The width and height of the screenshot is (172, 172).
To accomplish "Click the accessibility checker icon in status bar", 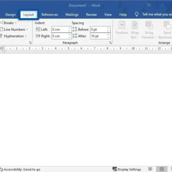I will [2, 169].
